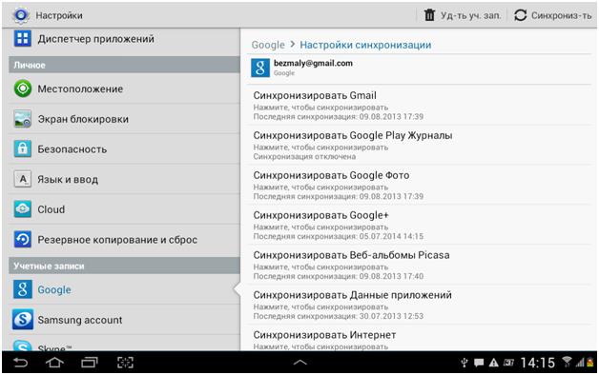Tap the trash icon to remove account
This screenshot has height=375, width=599.
(x=429, y=15)
